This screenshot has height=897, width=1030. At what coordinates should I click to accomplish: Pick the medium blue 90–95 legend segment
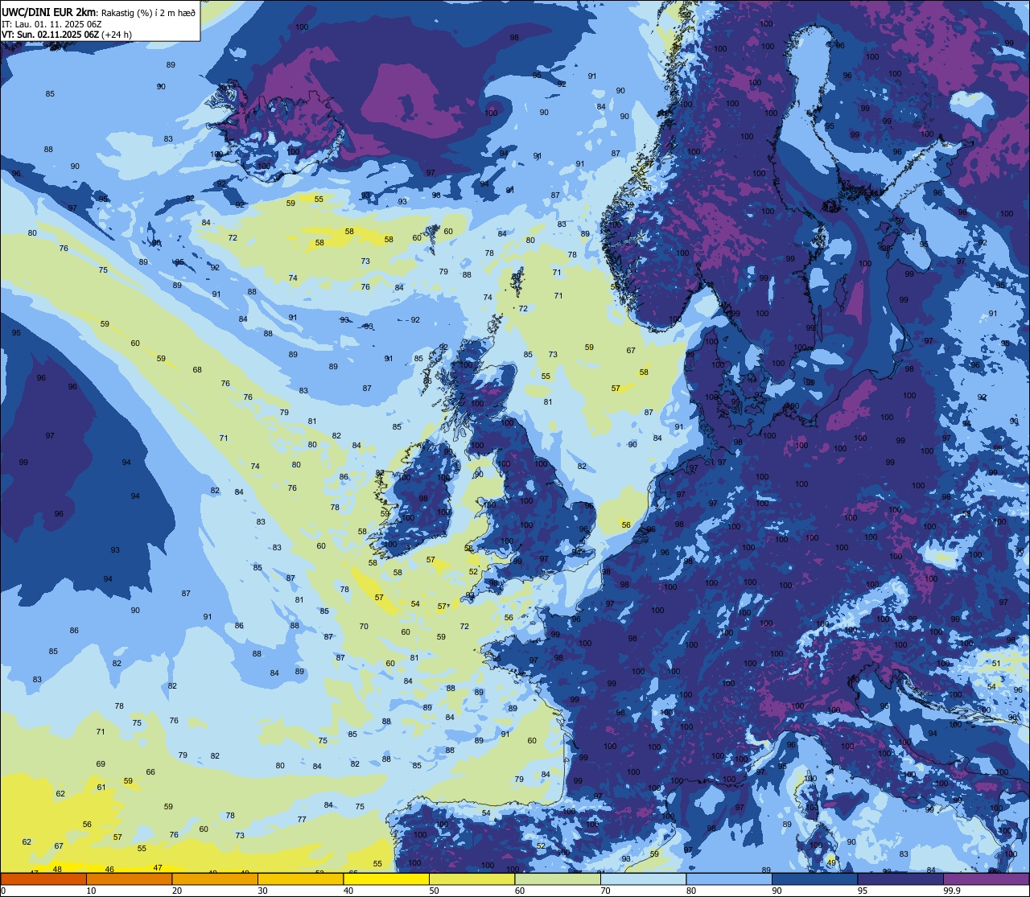(x=814, y=878)
